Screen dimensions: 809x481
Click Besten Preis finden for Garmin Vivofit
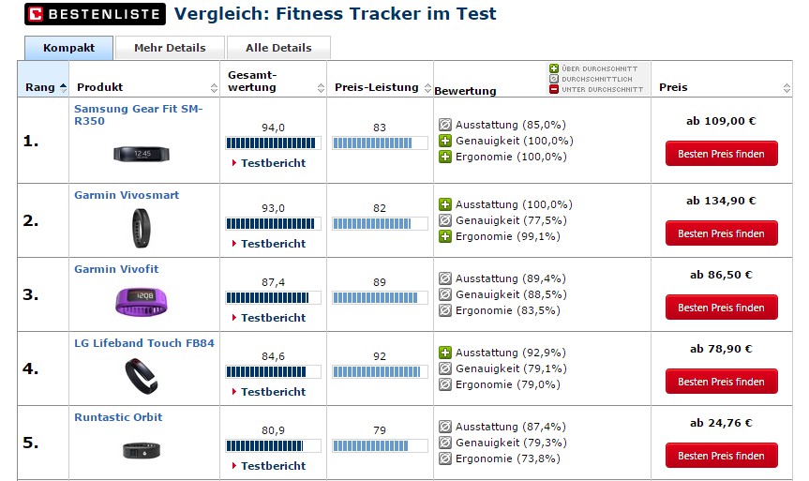point(721,308)
